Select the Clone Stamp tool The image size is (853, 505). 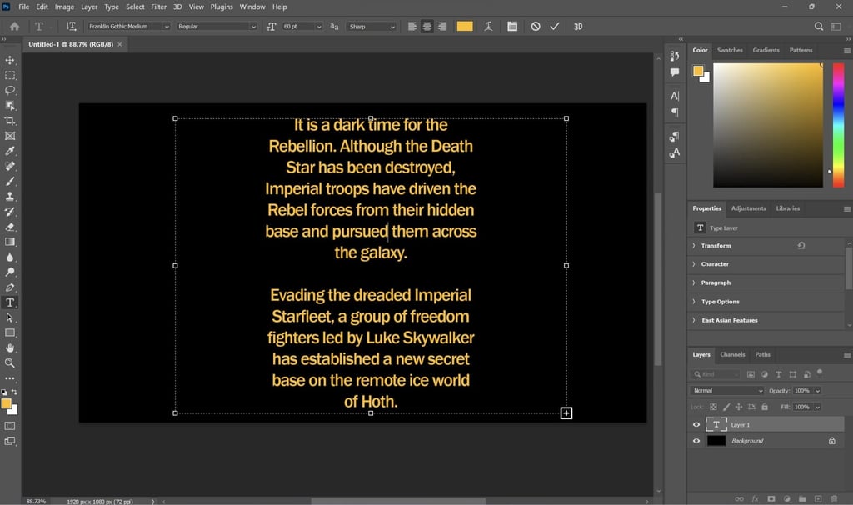coord(10,197)
